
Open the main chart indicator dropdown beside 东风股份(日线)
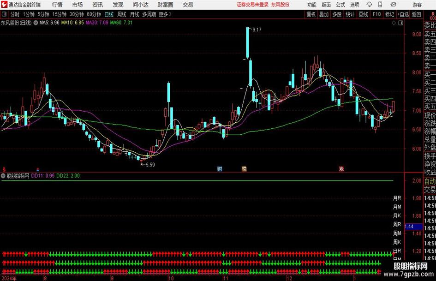click(36, 23)
